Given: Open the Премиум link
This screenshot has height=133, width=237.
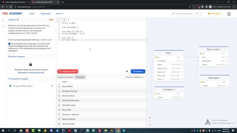Looking at the screenshot, I should point(214,14).
